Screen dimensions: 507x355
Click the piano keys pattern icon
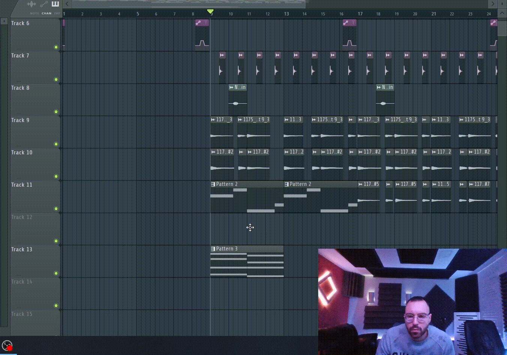[55, 4]
